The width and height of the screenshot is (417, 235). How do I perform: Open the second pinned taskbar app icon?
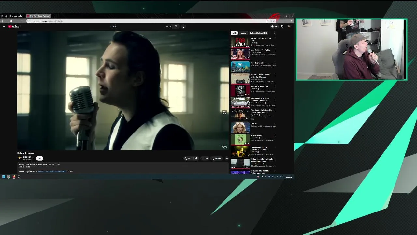[9, 177]
